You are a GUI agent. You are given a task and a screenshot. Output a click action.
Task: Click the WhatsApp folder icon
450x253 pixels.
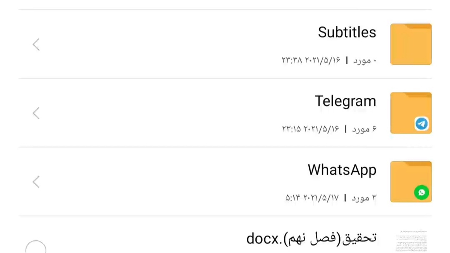[x=408, y=177]
